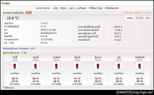The height and width of the screenshot is (95, 154).
Task: Click this morning's min temperature 16.6°C
Action: 118,37
